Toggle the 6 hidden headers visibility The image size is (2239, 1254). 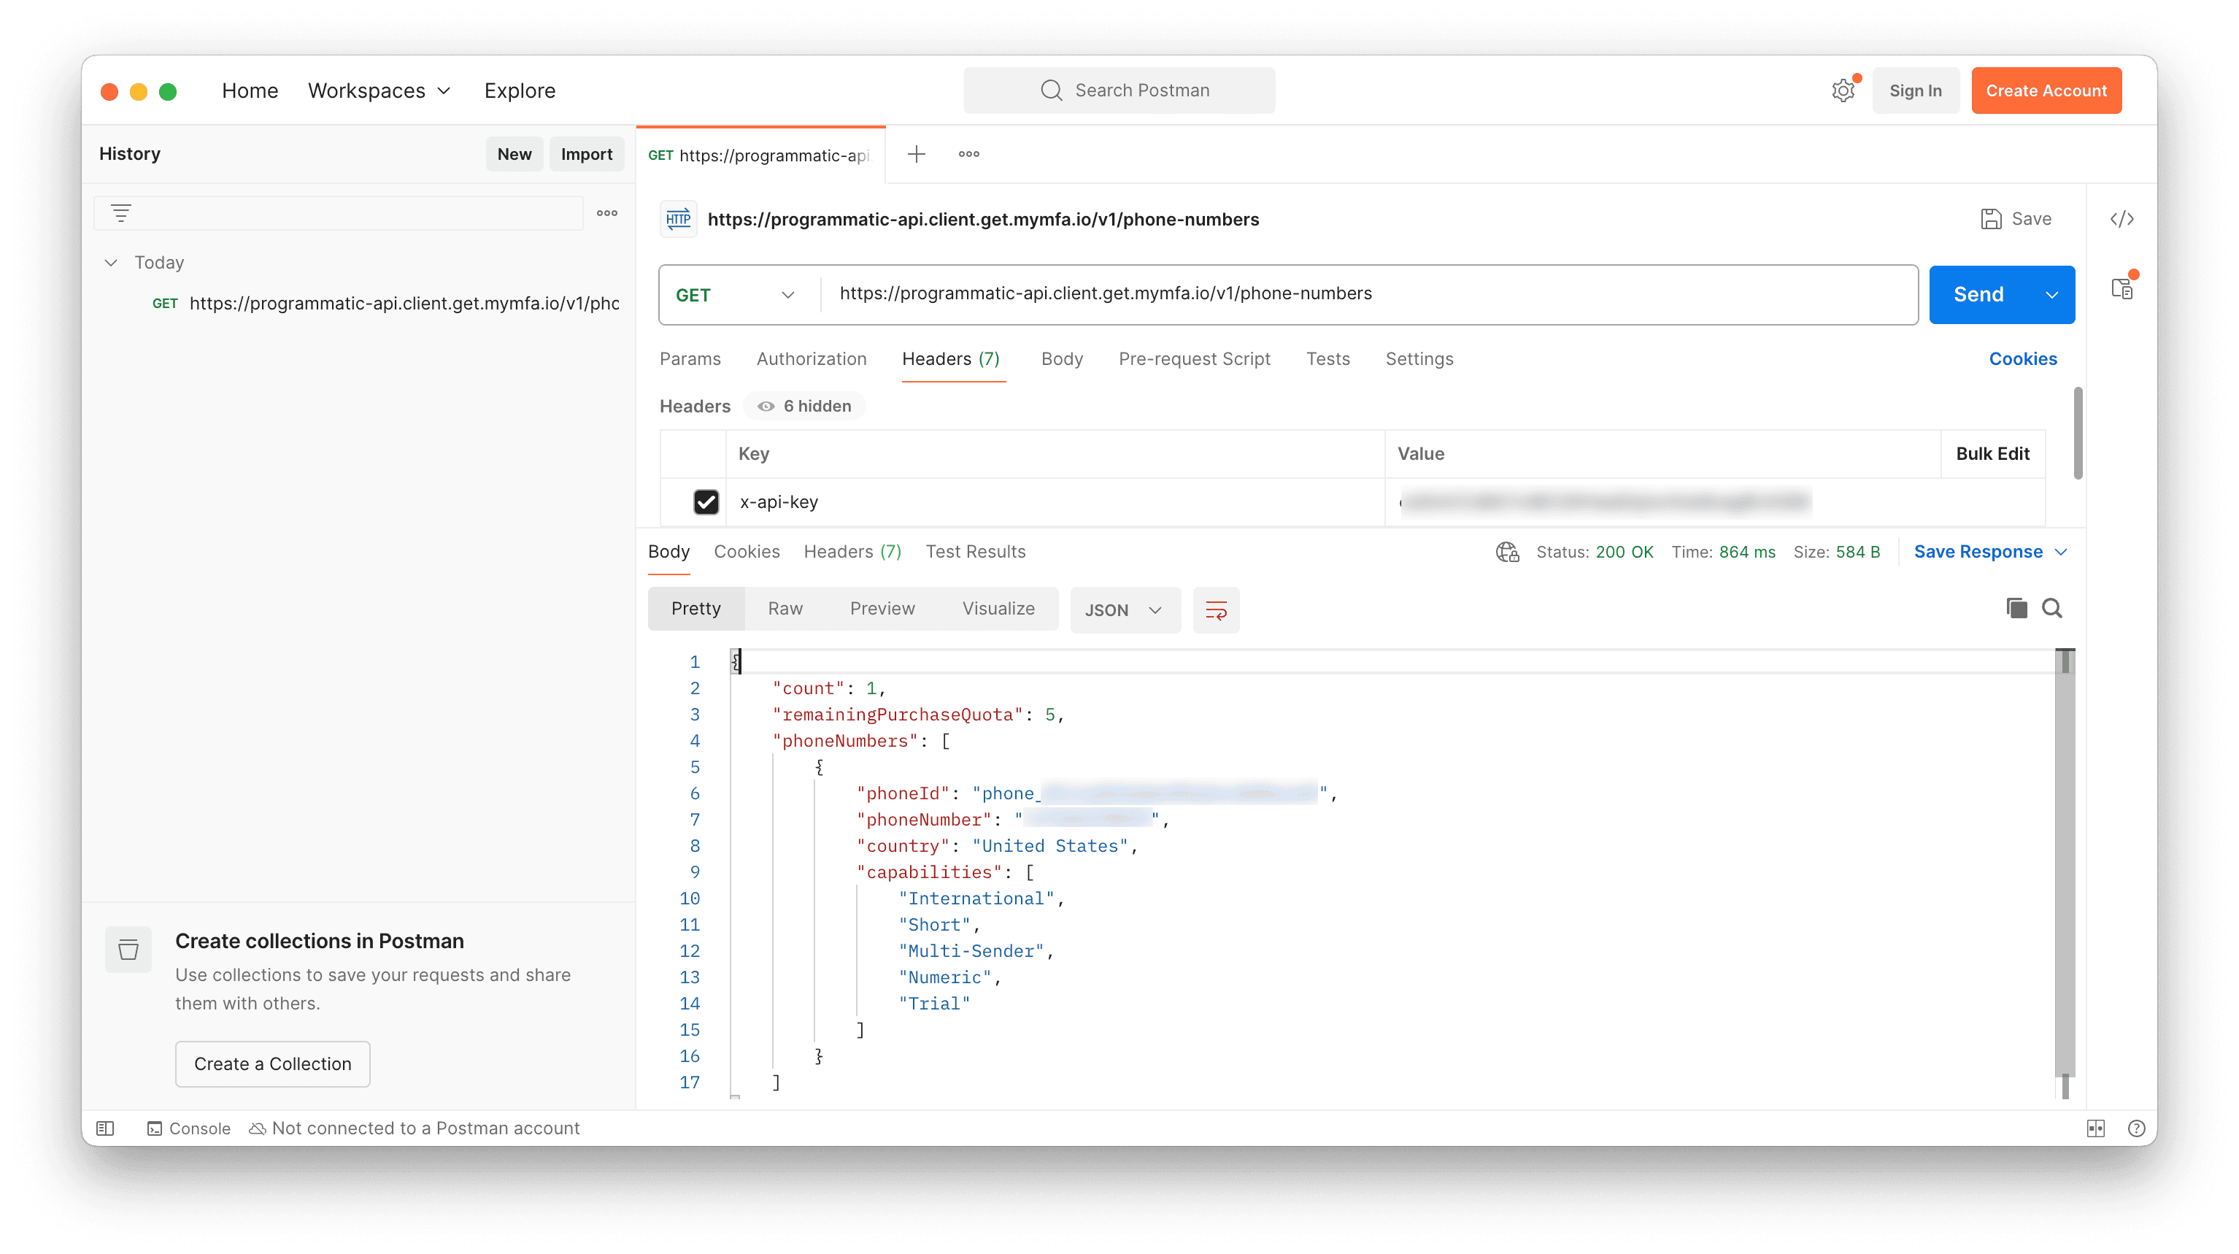point(805,406)
